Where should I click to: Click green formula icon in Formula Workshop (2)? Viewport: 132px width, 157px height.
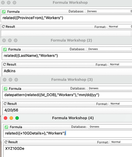coord(5,49)
